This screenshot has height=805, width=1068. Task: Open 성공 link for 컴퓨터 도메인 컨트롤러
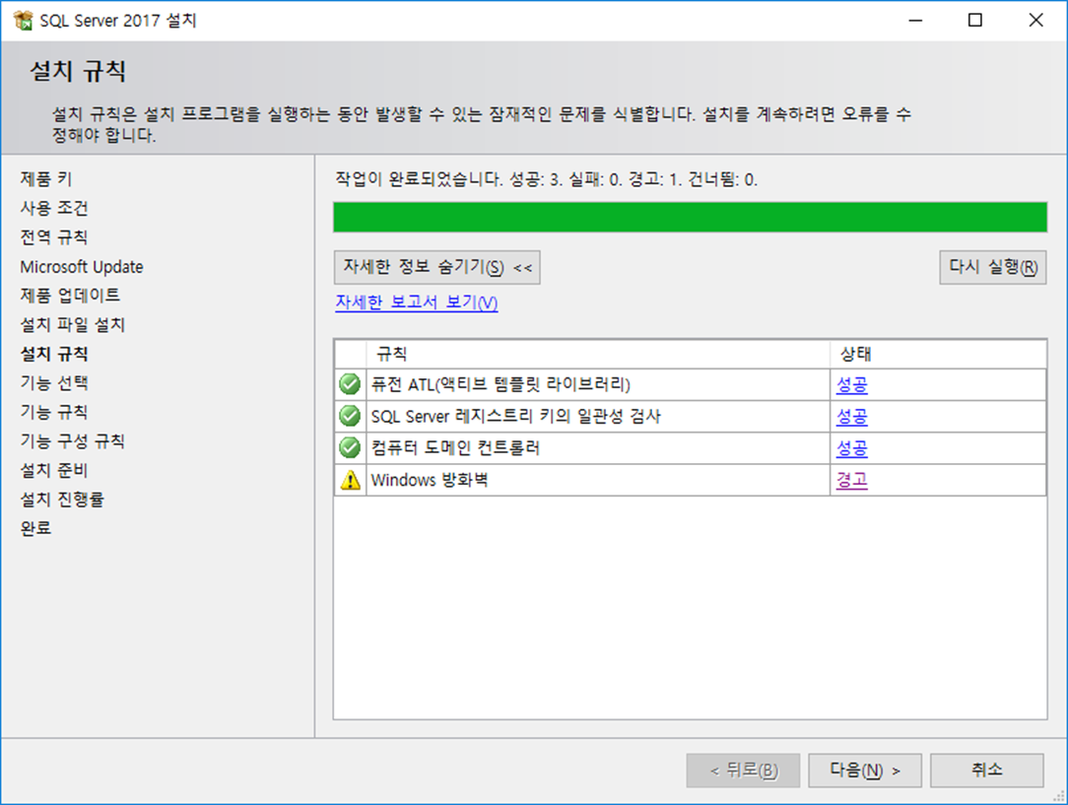pyautogui.click(x=851, y=448)
